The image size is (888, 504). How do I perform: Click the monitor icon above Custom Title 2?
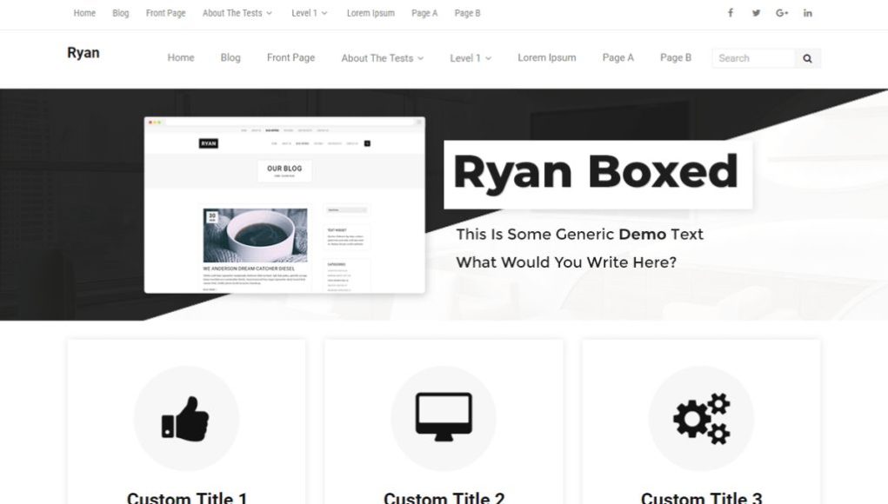[444, 417]
